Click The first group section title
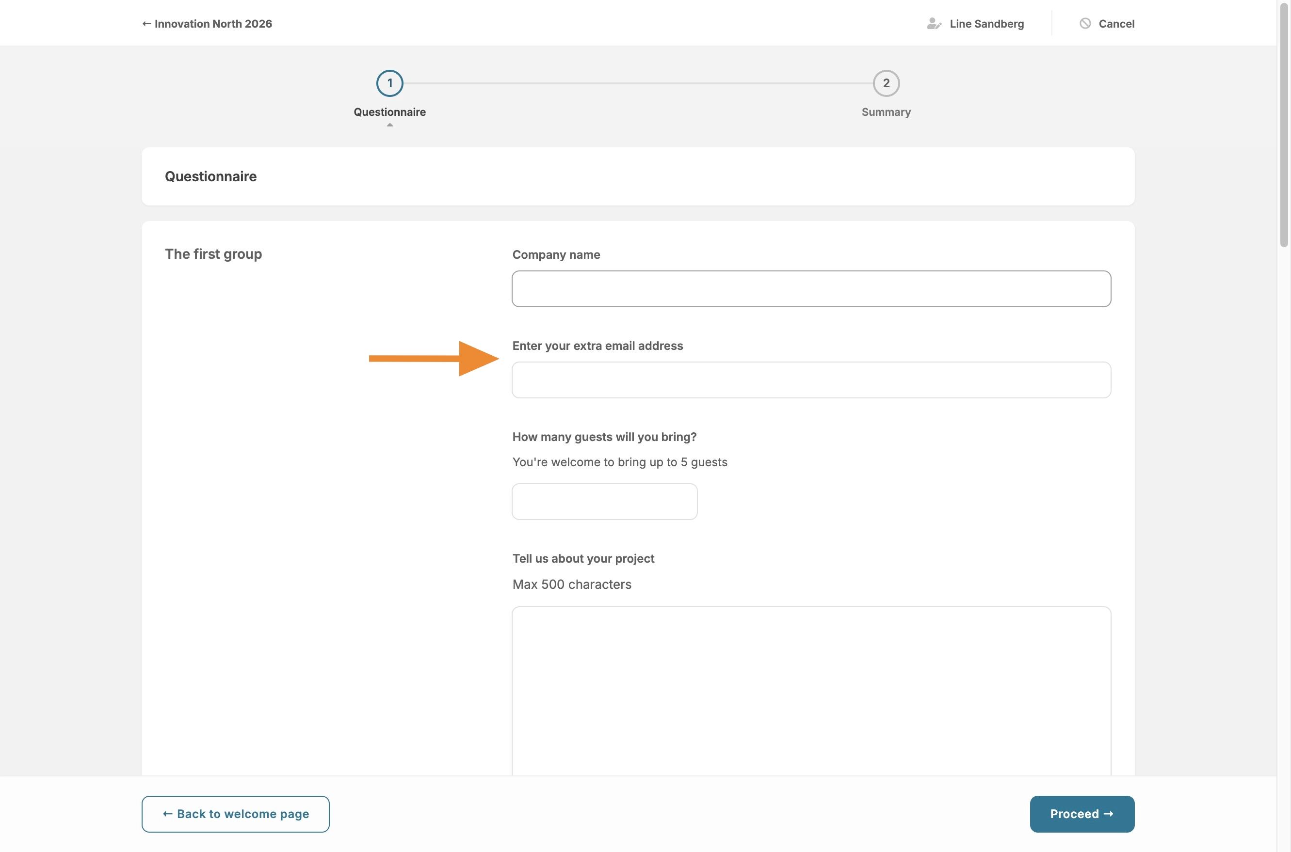This screenshot has width=1291, height=852. (x=213, y=254)
